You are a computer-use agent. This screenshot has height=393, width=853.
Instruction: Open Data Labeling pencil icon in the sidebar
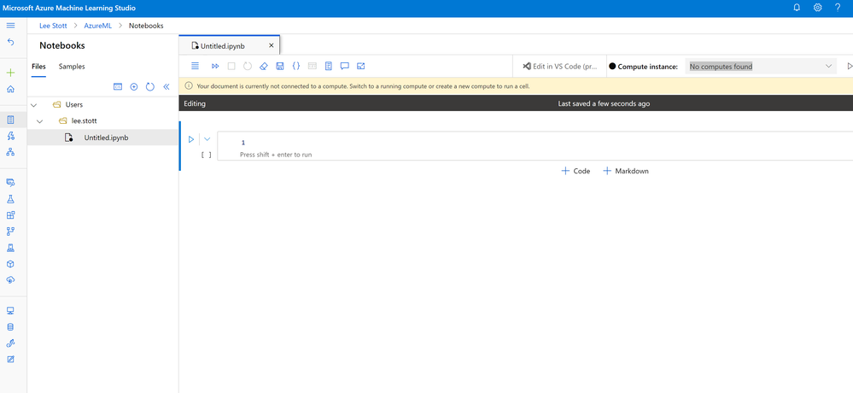[10, 359]
